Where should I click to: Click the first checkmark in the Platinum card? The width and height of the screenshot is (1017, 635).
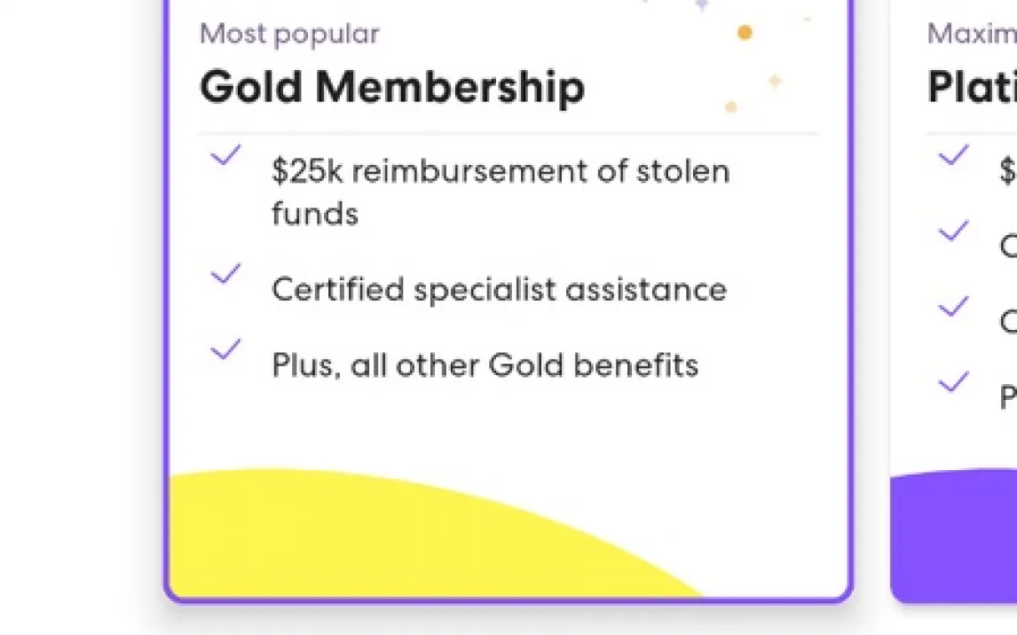tap(953, 157)
